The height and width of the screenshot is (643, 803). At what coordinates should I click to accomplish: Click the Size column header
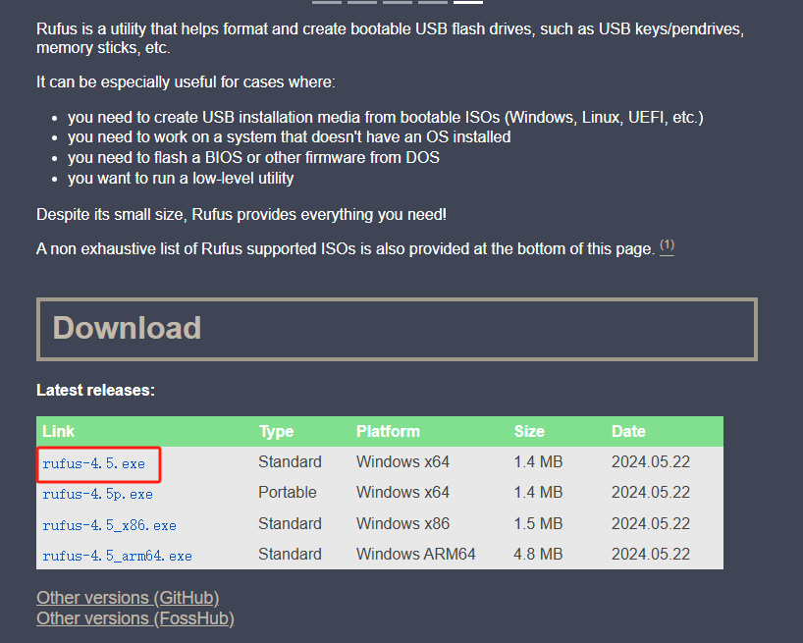pyautogui.click(x=529, y=432)
